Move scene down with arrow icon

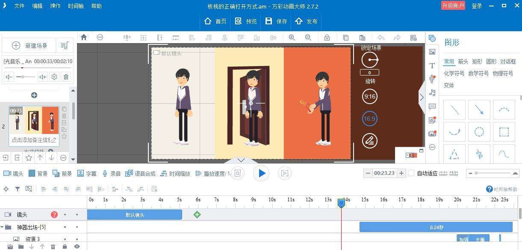click(x=52, y=158)
